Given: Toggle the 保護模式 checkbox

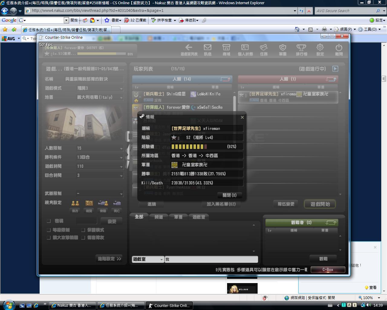Looking at the screenshot, I should pos(83,230).
